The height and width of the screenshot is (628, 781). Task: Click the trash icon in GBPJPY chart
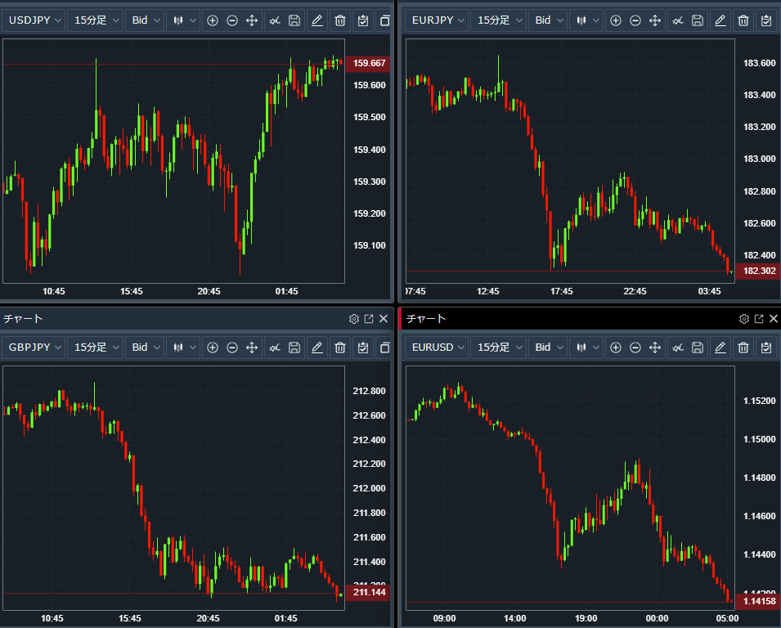click(340, 348)
